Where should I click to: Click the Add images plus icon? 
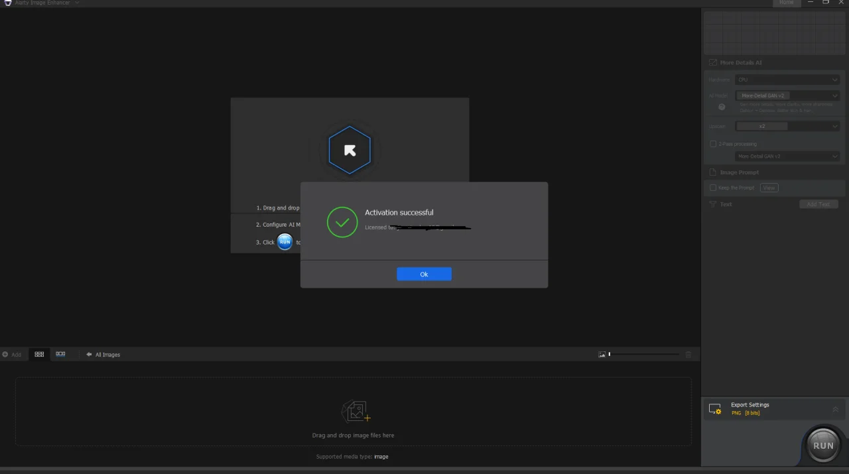[5, 355]
